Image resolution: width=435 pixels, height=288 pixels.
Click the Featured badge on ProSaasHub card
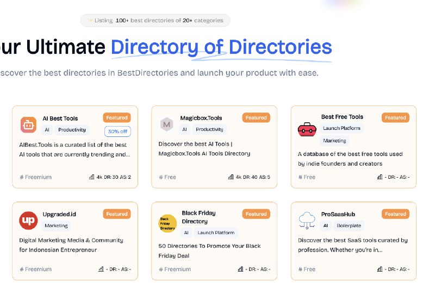(395, 214)
